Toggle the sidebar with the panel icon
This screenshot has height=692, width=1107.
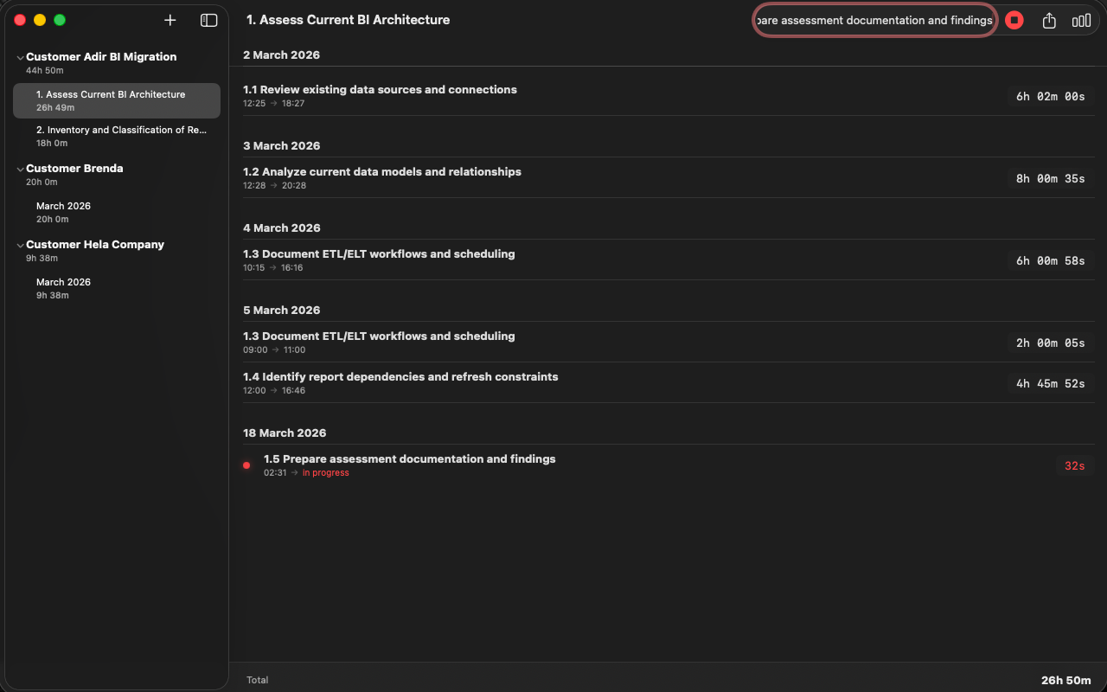[x=208, y=19]
